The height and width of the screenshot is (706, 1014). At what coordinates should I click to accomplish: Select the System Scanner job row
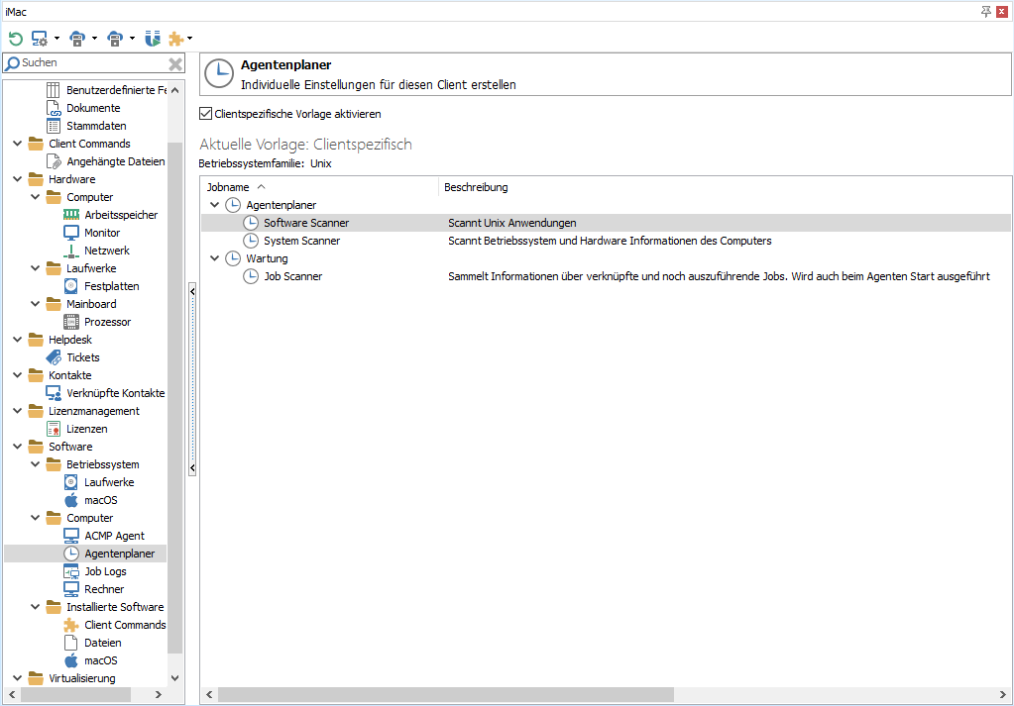click(x=301, y=241)
